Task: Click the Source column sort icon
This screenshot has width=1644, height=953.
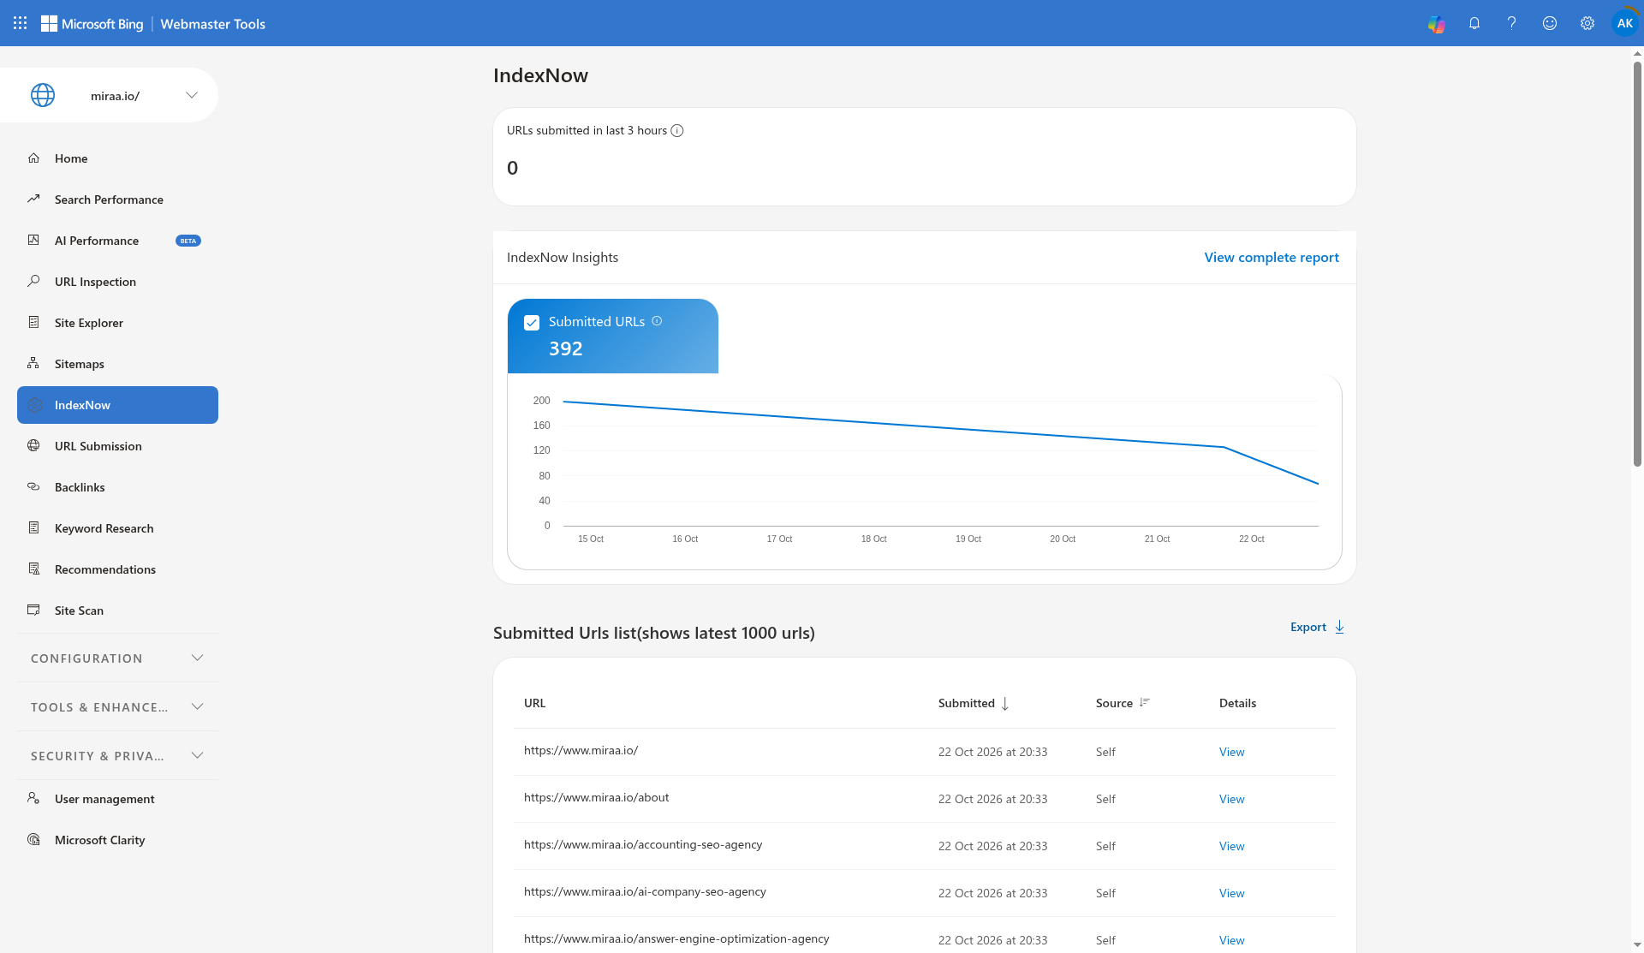Action: 1144,703
